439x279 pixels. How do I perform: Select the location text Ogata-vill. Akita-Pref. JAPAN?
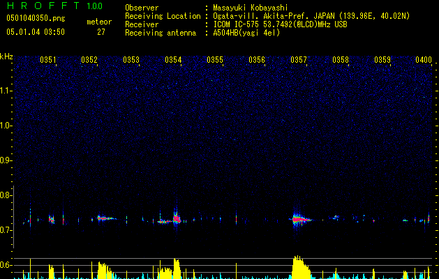coord(274,16)
